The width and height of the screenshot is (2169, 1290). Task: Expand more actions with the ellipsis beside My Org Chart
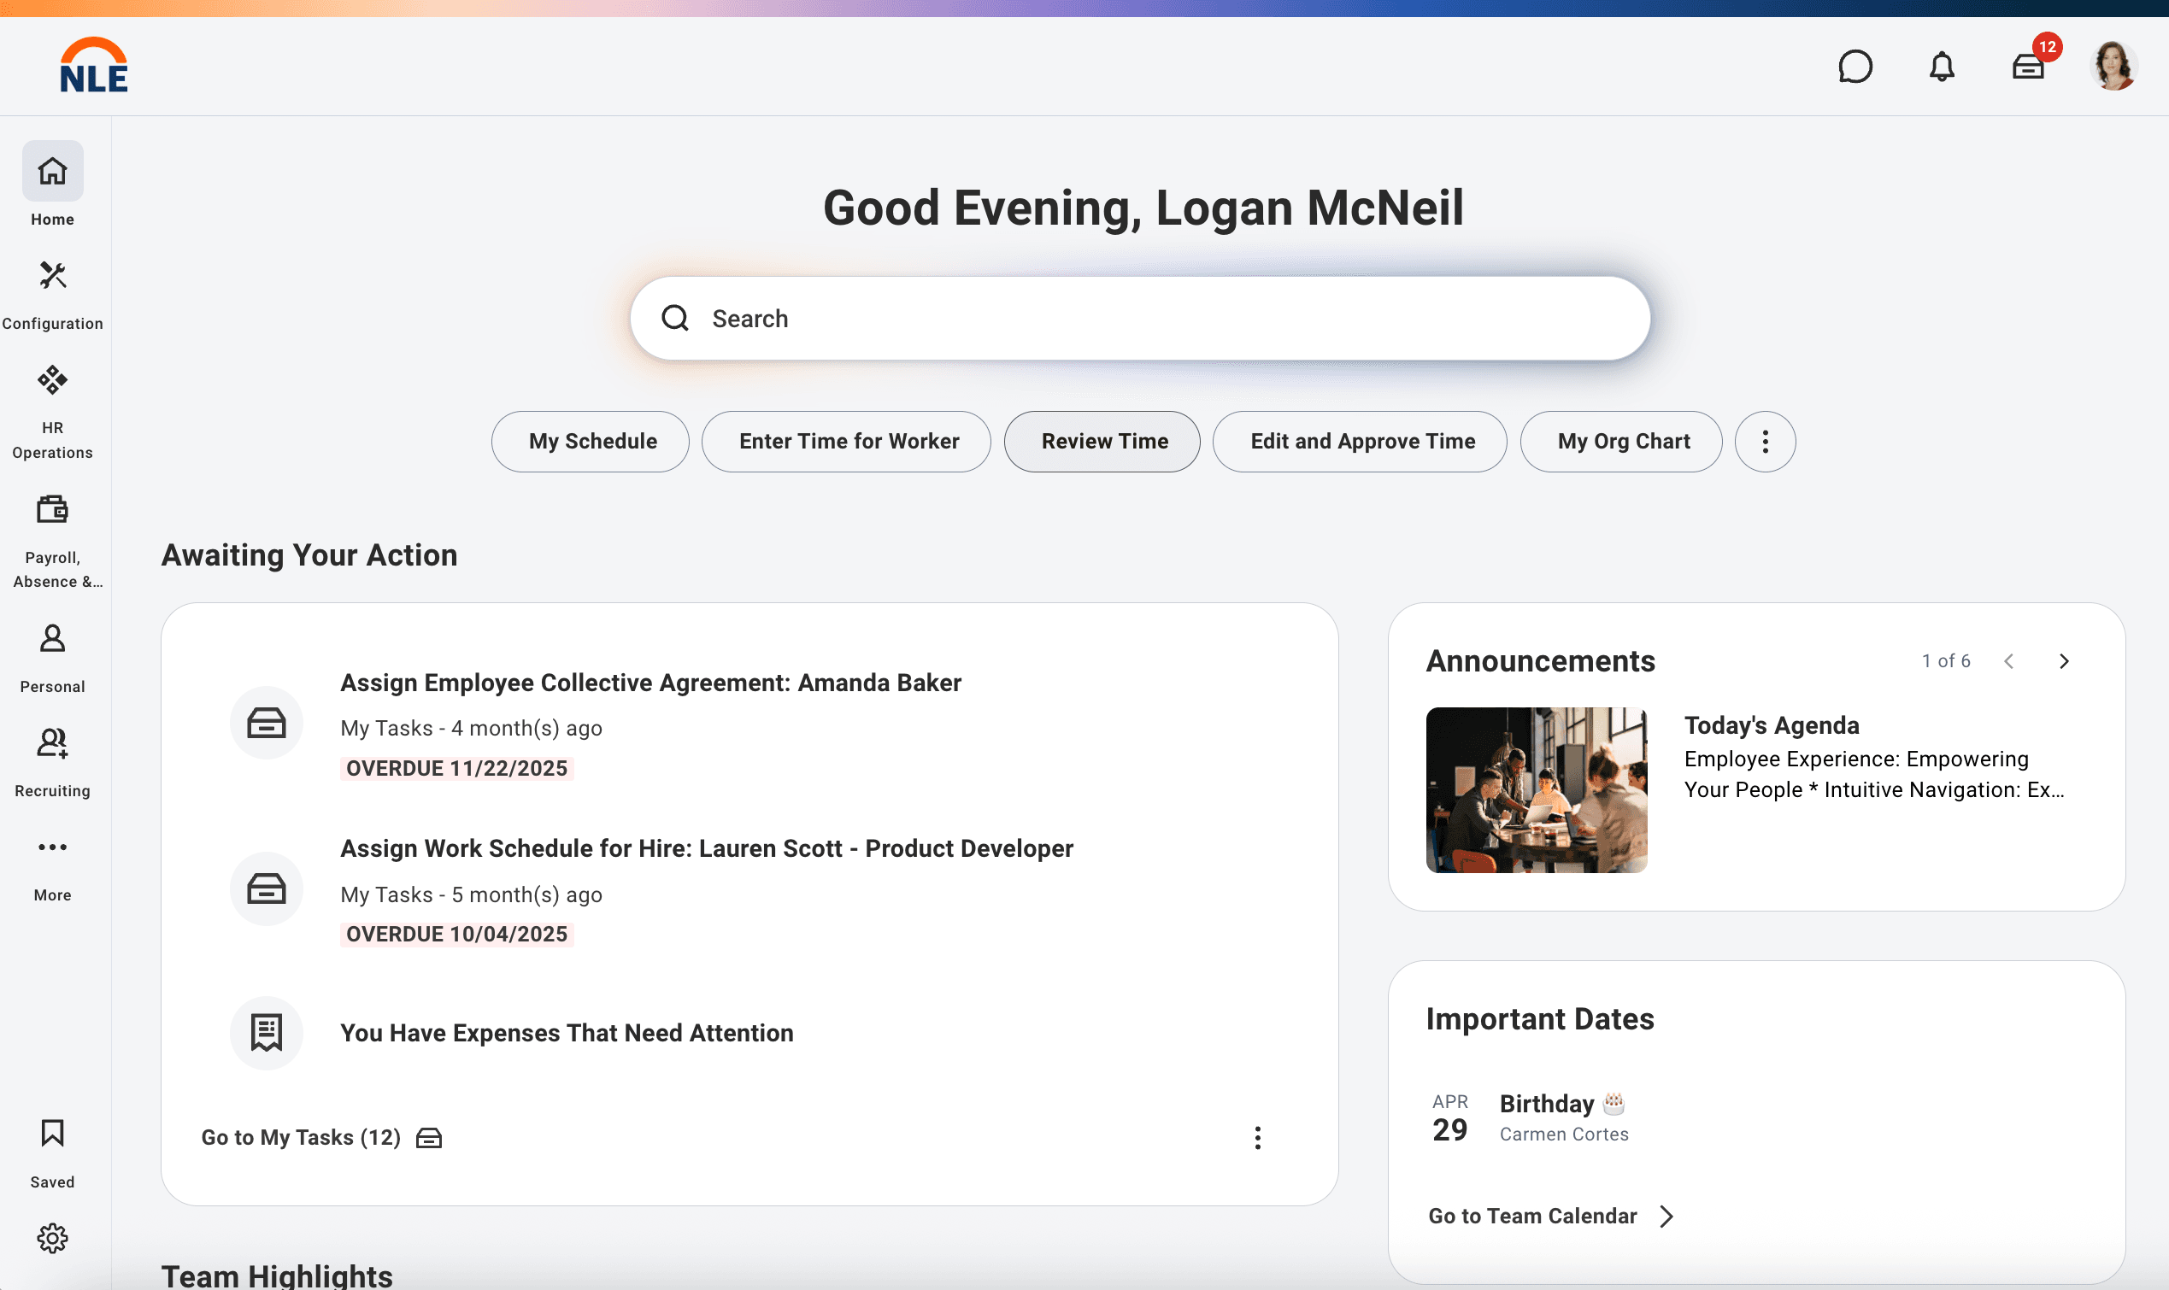click(x=1763, y=441)
